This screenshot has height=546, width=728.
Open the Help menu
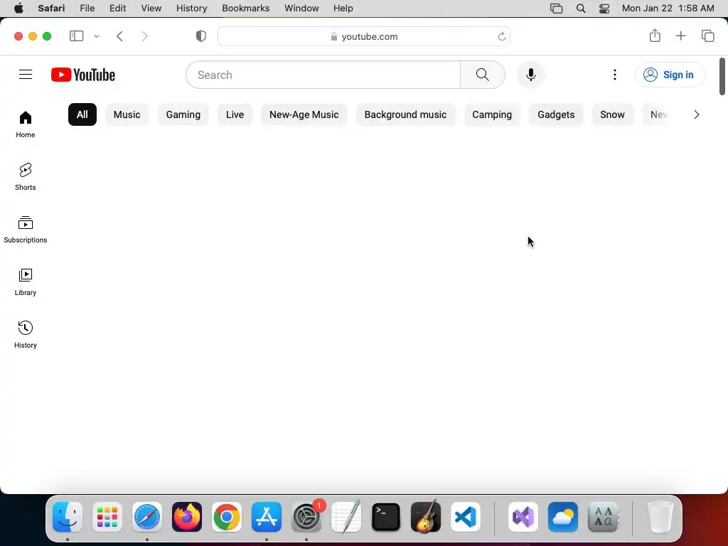tap(343, 9)
